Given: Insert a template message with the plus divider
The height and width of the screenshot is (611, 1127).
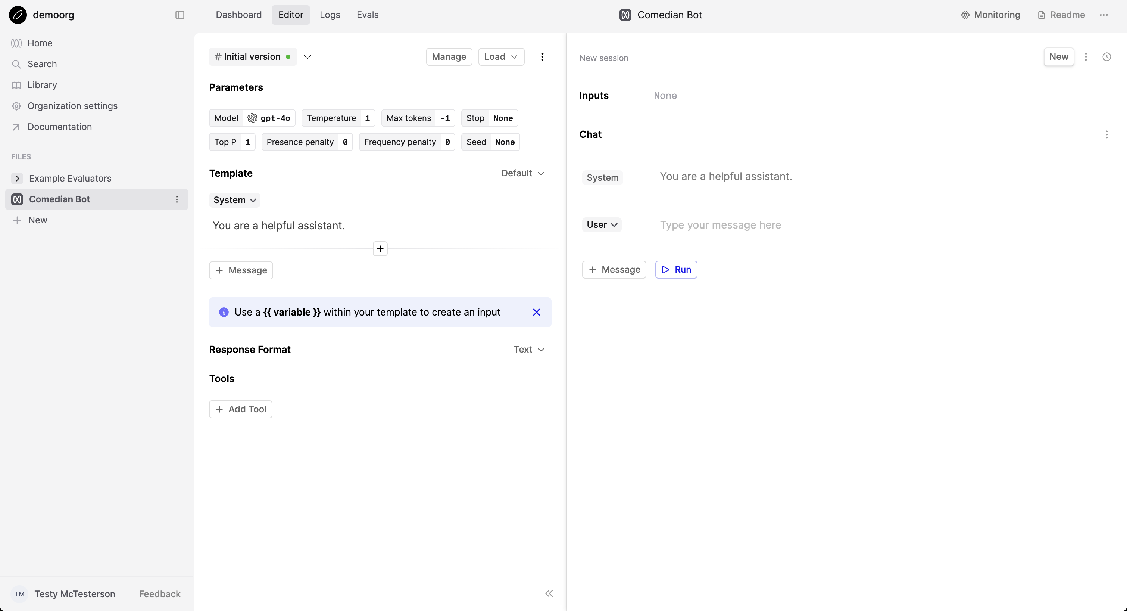Looking at the screenshot, I should point(380,248).
